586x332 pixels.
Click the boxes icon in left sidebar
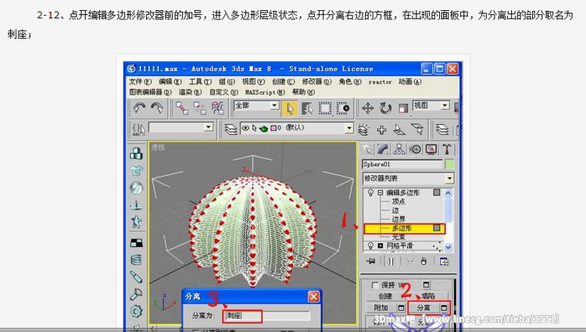pos(137,153)
